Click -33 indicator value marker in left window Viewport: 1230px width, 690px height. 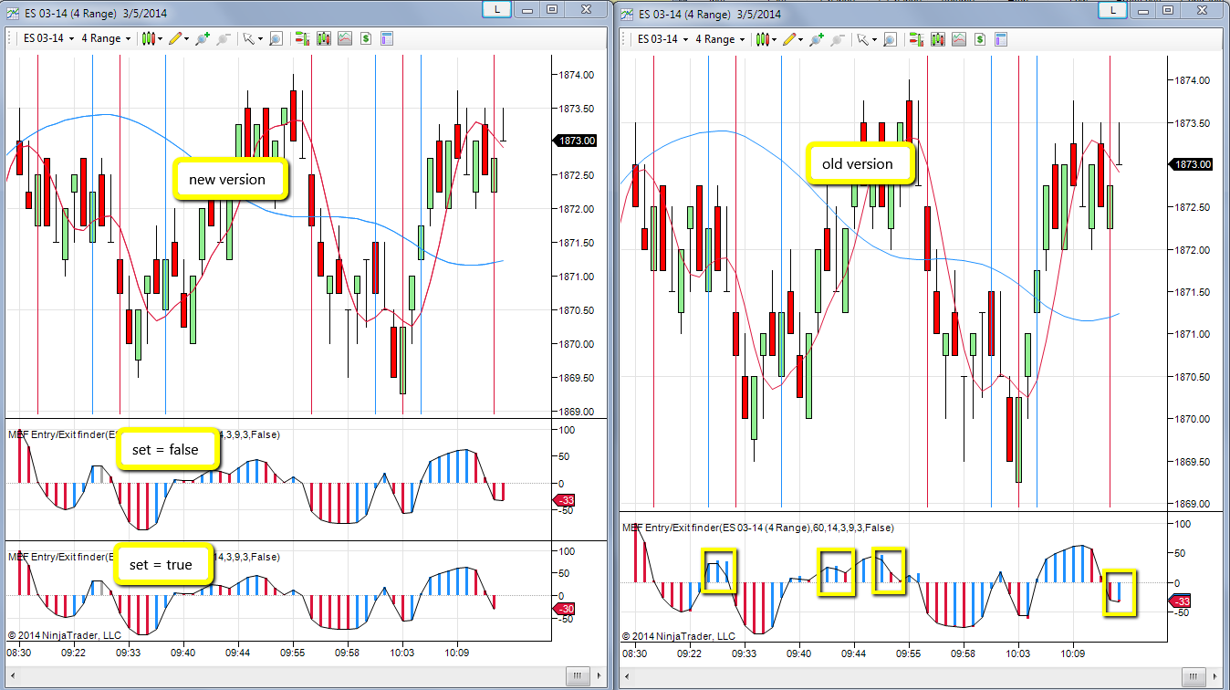(566, 500)
